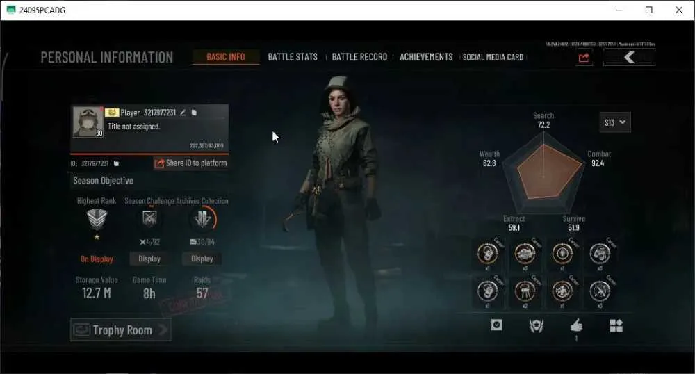Click the Archives Collection emblem icon
This screenshot has height=374, width=695.
202,219
